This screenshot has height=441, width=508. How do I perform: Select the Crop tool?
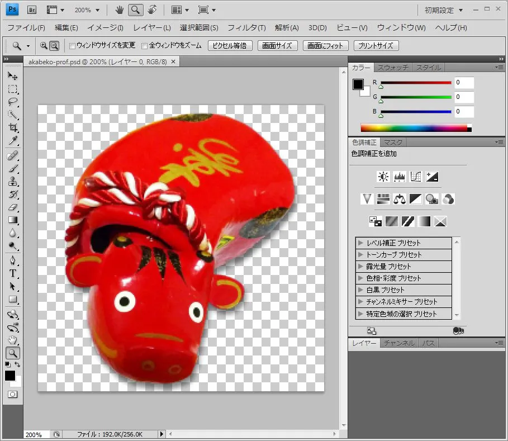[x=13, y=128]
